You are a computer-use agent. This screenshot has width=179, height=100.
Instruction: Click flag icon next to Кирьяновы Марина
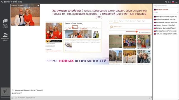155,22
